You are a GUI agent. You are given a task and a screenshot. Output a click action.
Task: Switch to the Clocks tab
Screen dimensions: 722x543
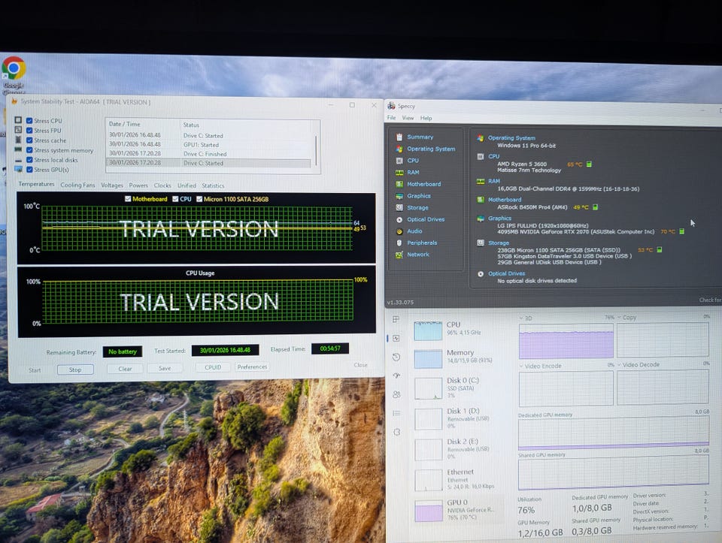[162, 186]
